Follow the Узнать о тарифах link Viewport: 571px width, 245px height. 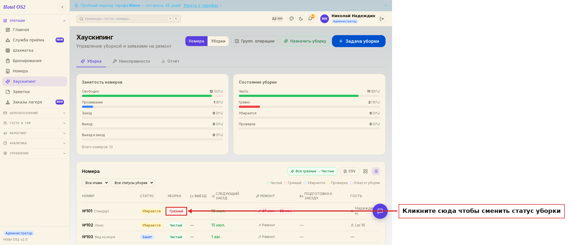pos(201,5)
